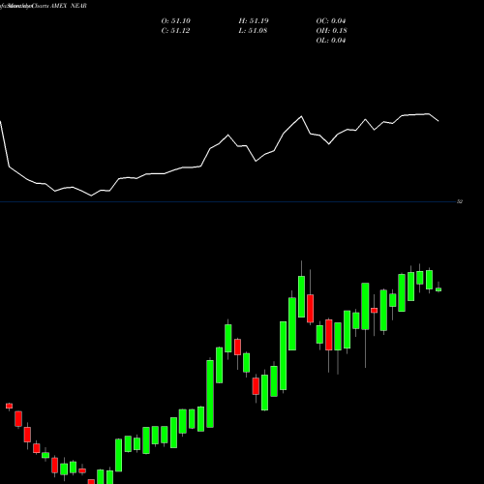This screenshot has height=484, width=484.
Task: Click the open value "O: 51.10"
Action: 176,21
